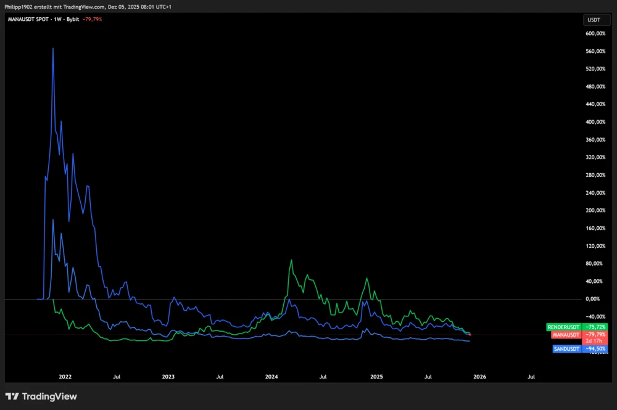
Task: Click the 2026 date axis label
Action: click(479, 376)
